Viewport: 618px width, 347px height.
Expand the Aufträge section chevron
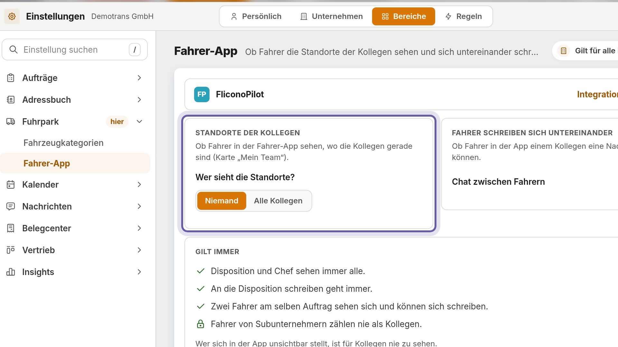[x=139, y=78]
